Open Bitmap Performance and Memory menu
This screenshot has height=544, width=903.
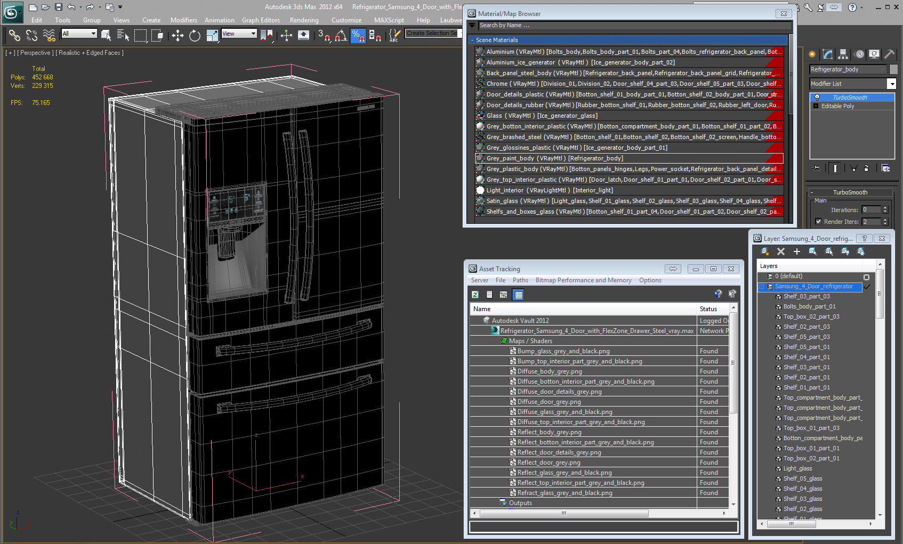pos(584,280)
